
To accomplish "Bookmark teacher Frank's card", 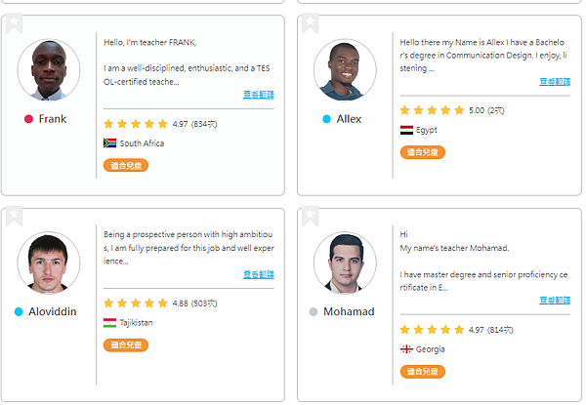I will 13,23.
